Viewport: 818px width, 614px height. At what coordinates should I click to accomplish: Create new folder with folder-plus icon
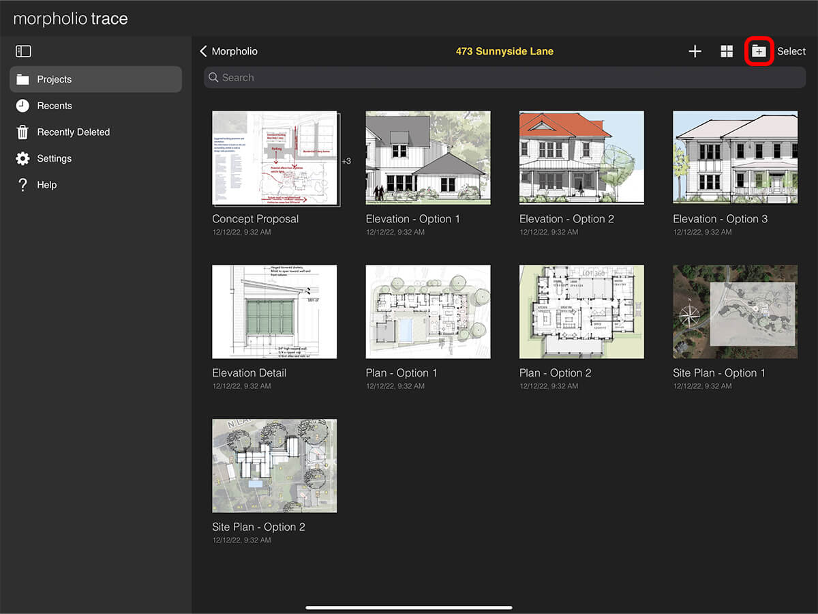[x=759, y=51]
